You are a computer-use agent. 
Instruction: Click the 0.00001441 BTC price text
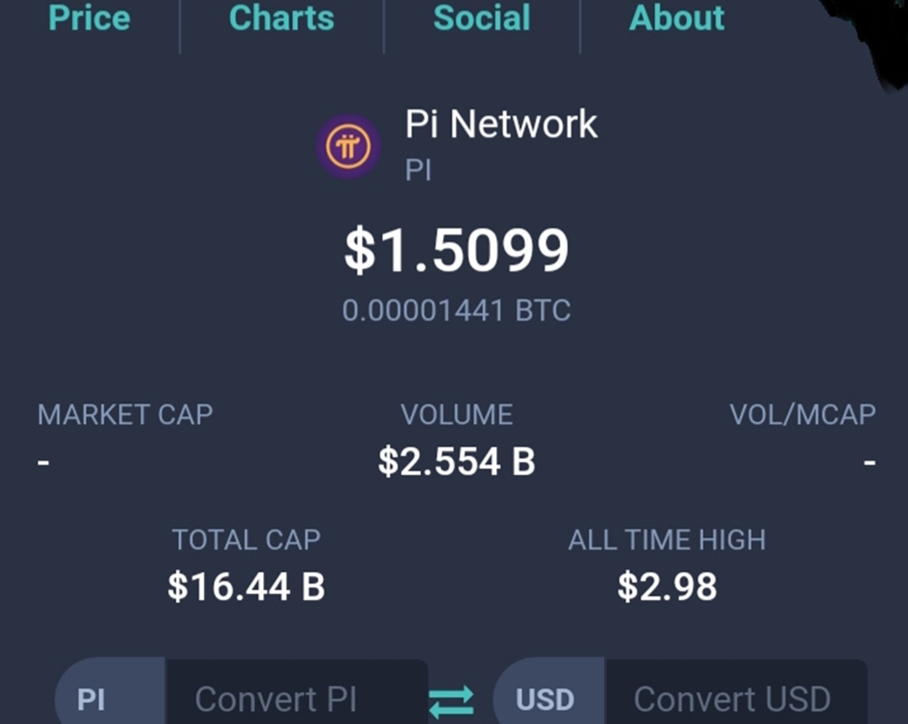(x=456, y=311)
